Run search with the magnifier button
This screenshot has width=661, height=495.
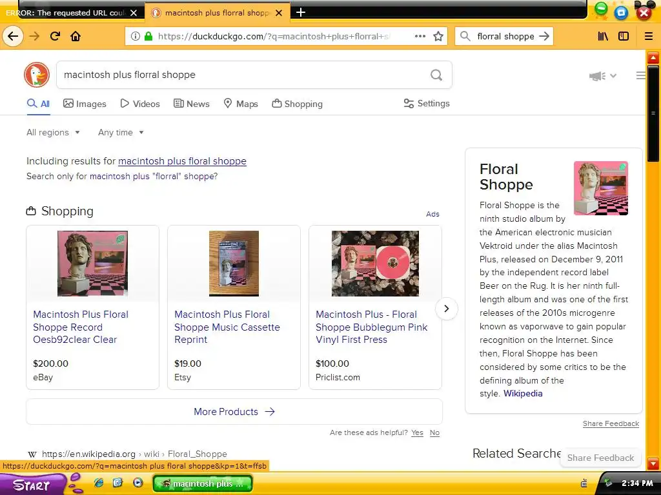click(x=436, y=75)
